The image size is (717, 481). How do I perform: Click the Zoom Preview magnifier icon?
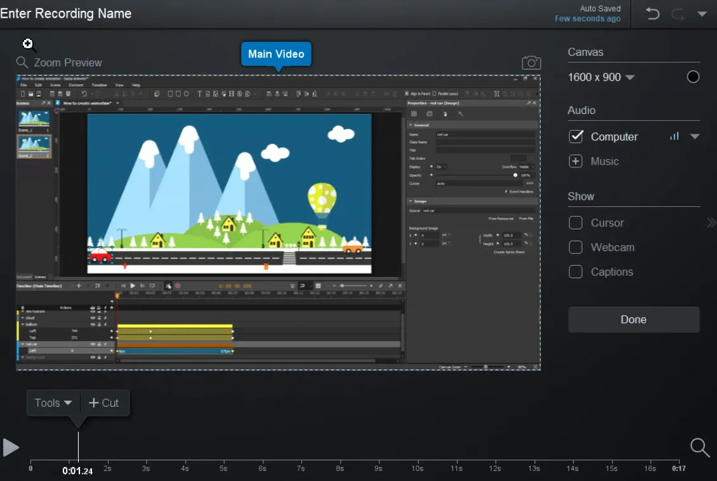coord(22,62)
